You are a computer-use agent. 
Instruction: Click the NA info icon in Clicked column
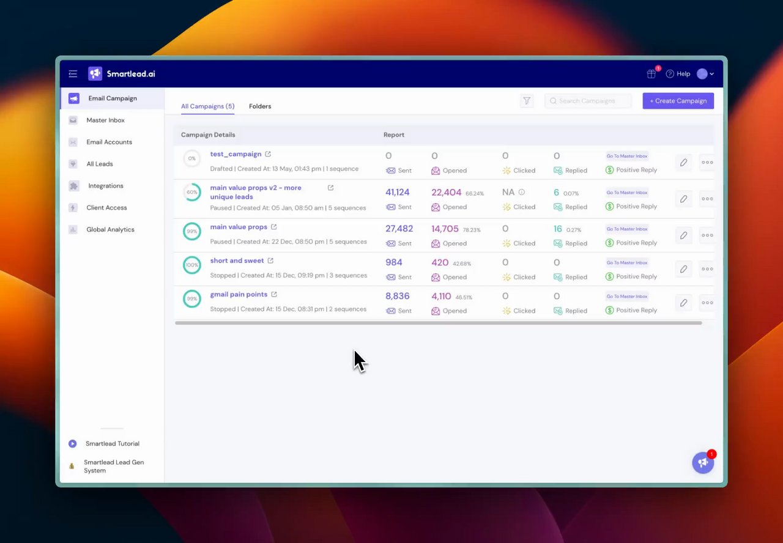point(522,192)
